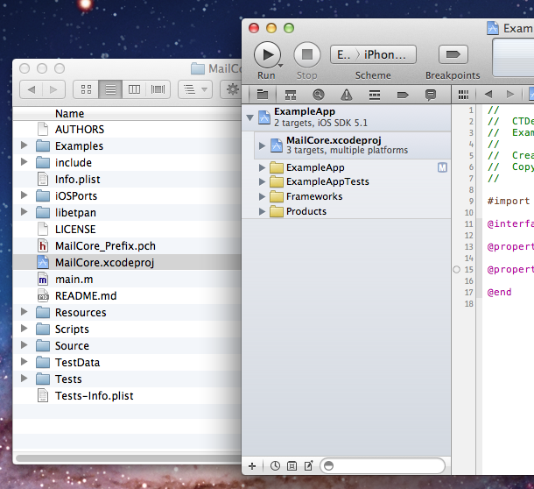This screenshot has height=489, width=534.
Task: Open the related files grid icon in editor bar
Action: [x=463, y=95]
